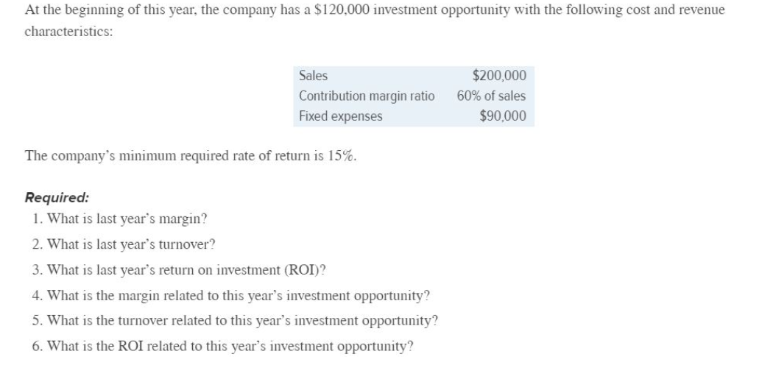Click the minimum required rate of return sentence
The image size is (773, 365).
[x=190, y=156]
